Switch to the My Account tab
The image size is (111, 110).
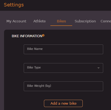click(16, 21)
